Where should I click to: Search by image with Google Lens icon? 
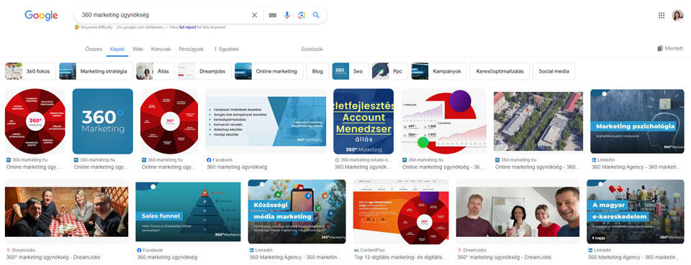[302, 15]
